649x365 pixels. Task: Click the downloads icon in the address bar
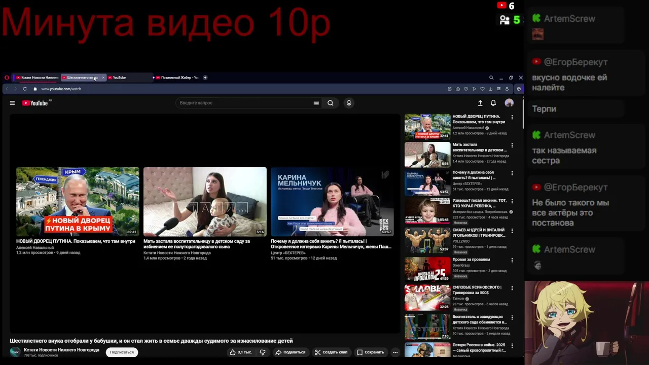(x=490, y=89)
